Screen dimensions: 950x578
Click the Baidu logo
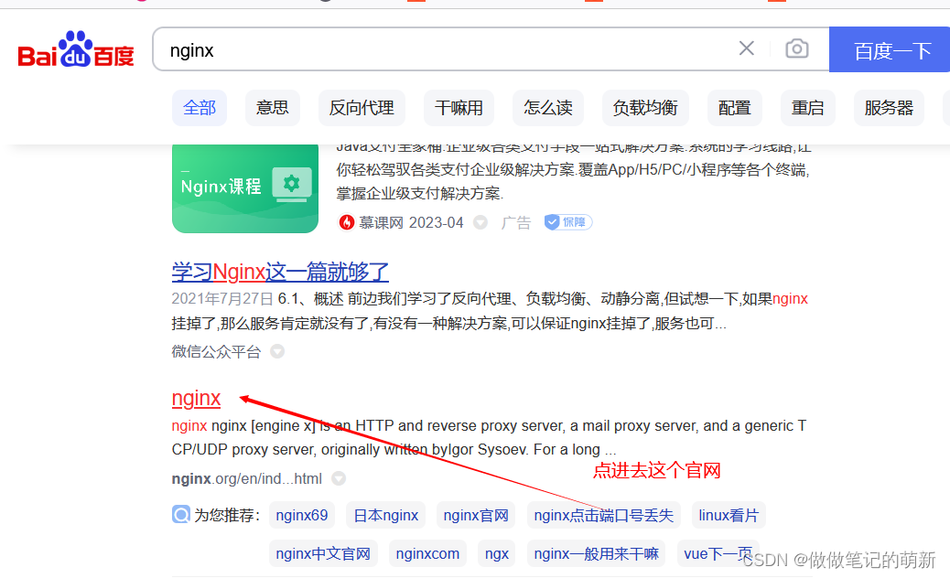coord(76,49)
